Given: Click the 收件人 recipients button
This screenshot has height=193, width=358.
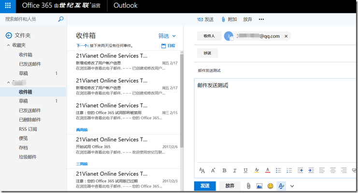Looking at the screenshot, I should [209, 36].
